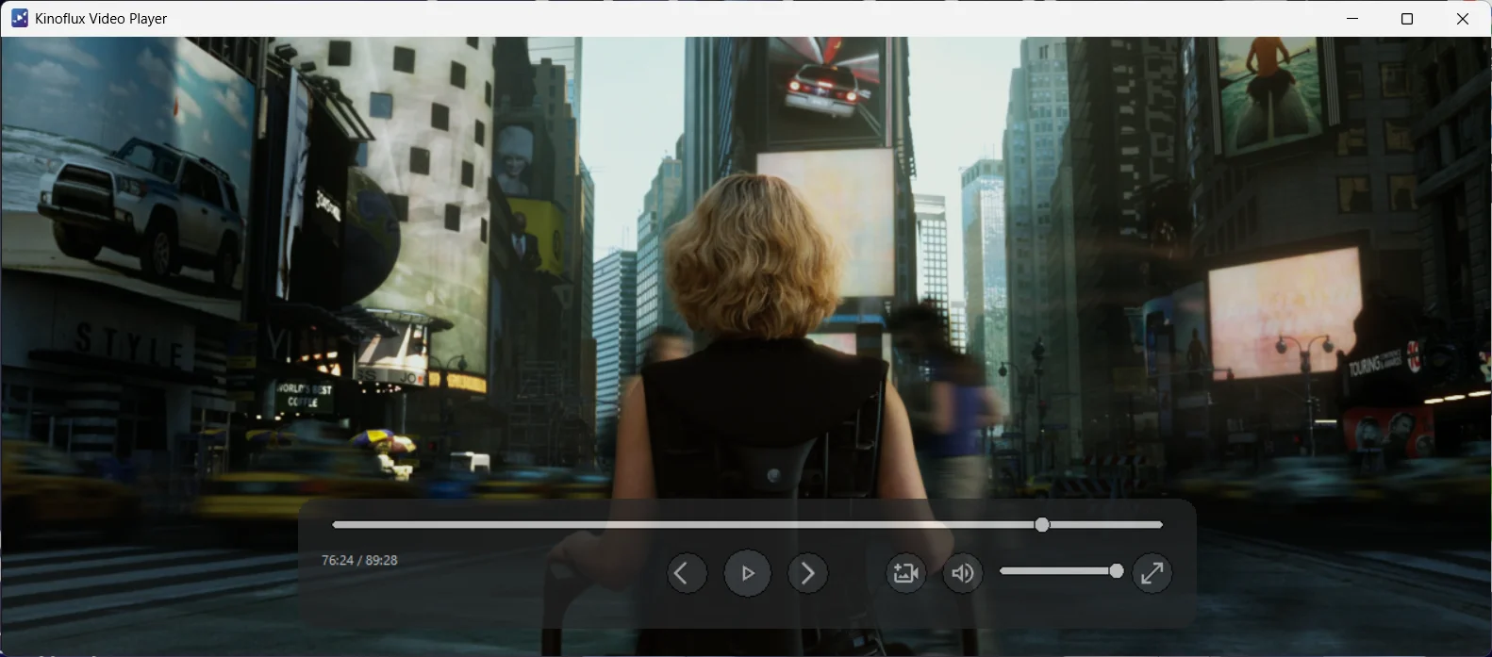Click the volume slider handle
1492x657 pixels.
tap(1117, 571)
